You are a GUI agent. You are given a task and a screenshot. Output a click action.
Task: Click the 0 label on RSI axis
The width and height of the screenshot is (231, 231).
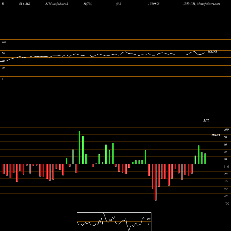[x=2, y=79]
